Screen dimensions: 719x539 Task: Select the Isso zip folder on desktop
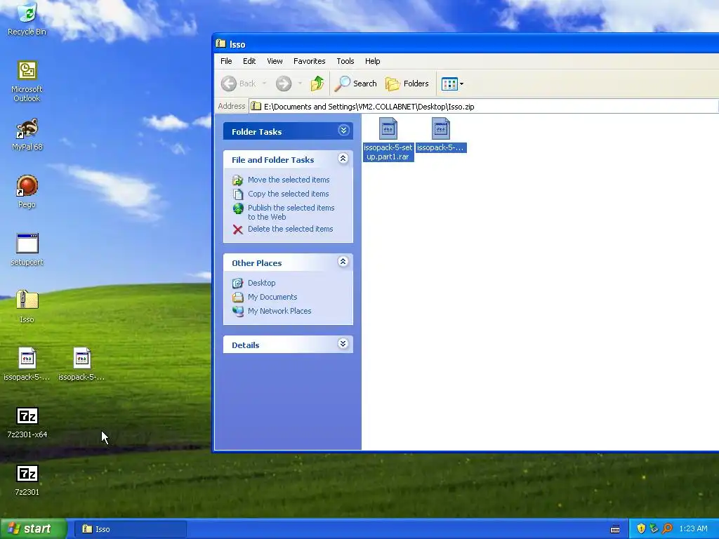pyautogui.click(x=27, y=307)
